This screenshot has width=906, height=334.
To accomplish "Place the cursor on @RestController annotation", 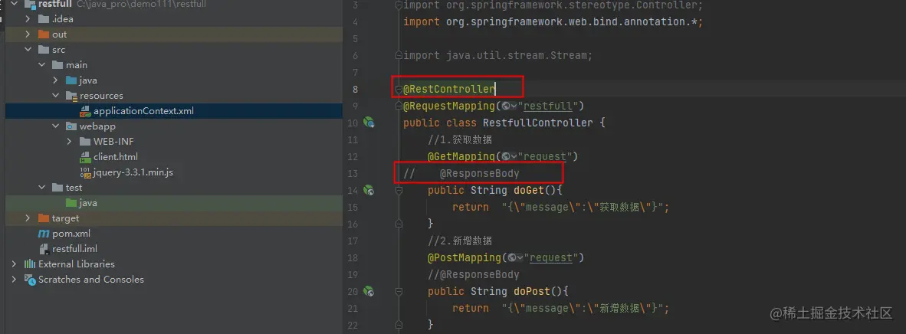I will [x=449, y=89].
